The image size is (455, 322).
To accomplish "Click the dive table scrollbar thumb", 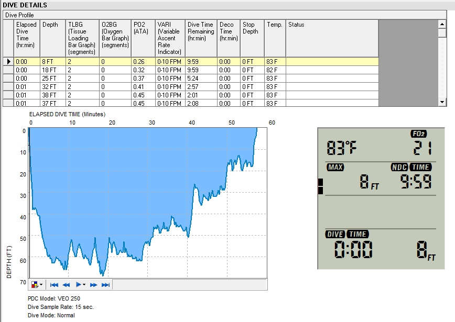I will click(x=442, y=33).
